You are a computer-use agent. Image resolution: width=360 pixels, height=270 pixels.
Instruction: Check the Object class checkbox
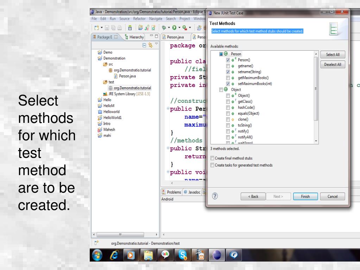point(221,90)
